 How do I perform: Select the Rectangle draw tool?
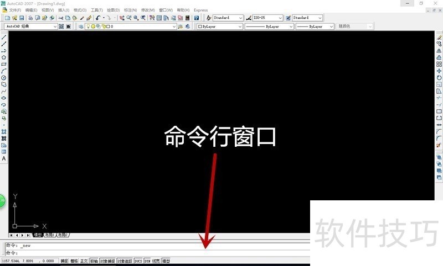pyautogui.click(x=4, y=64)
